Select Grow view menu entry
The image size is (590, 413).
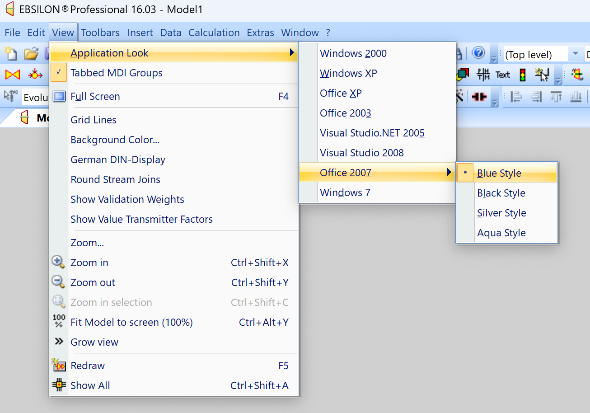point(174,342)
